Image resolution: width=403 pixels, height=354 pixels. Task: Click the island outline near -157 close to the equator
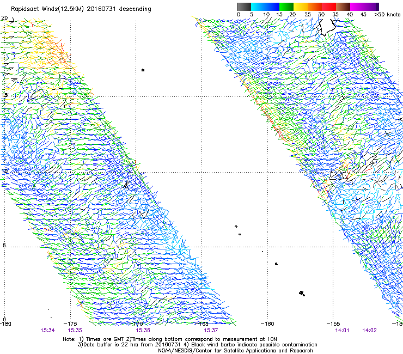(302, 293)
